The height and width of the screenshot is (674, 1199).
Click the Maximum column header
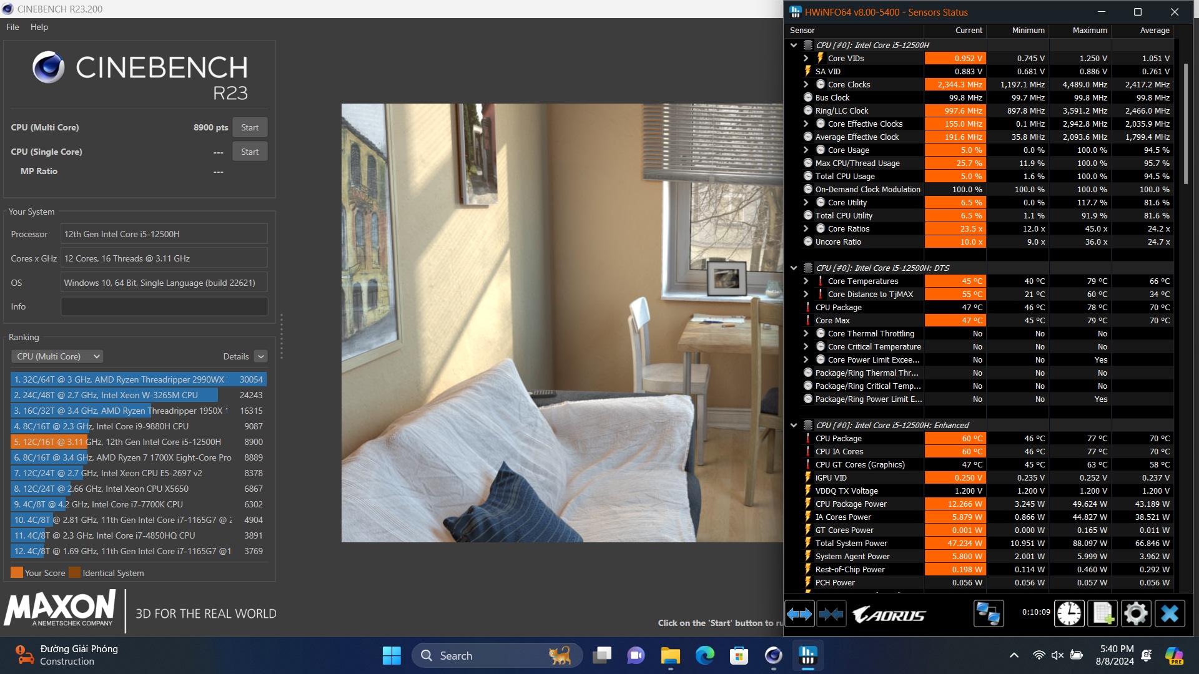pyautogui.click(x=1080, y=30)
